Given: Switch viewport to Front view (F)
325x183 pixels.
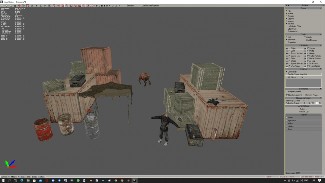Looking at the screenshot, I should [94, 6].
